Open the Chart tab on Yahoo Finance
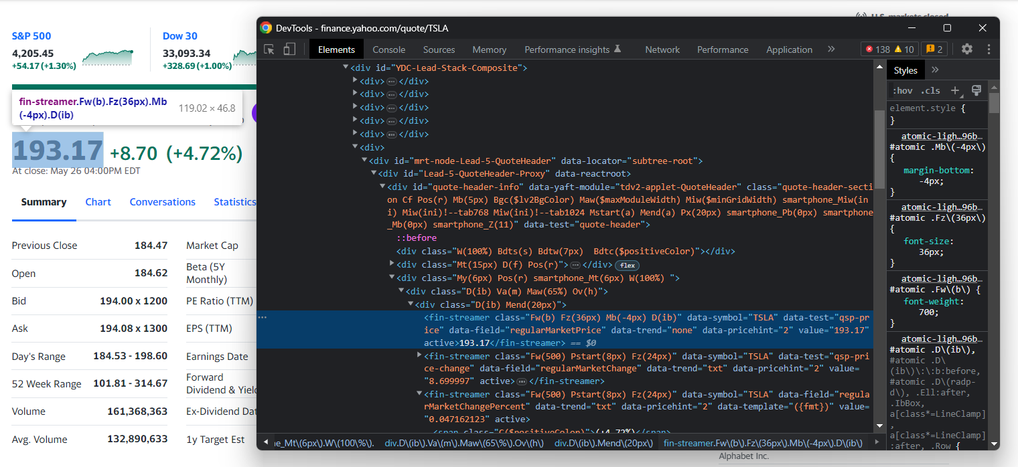Viewport: 1018px width, 467px height. click(98, 202)
